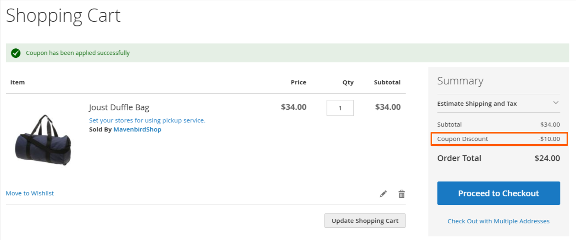Remove item using the trash can icon
This screenshot has height=240, width=576.
401,194
